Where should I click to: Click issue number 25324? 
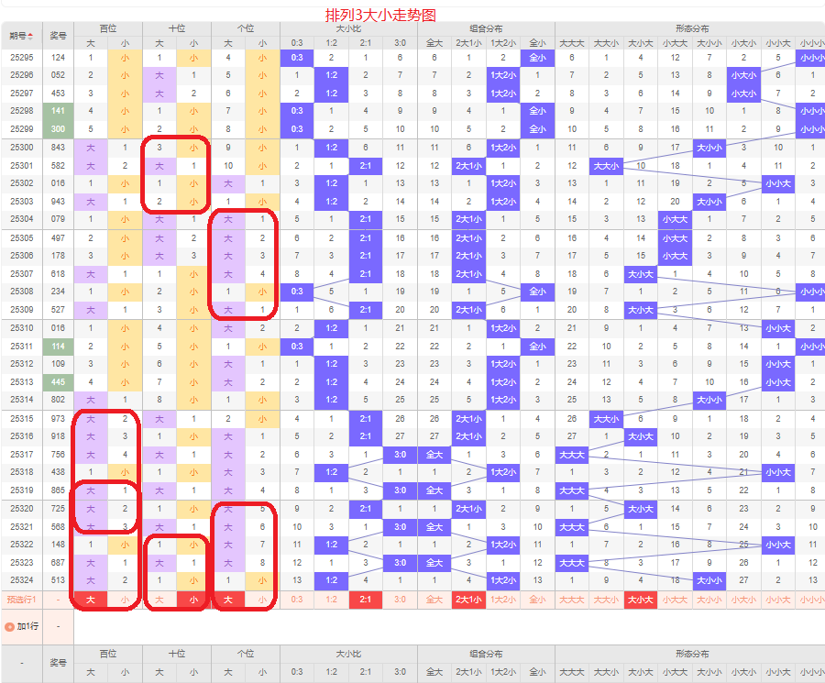pyautogui.click(x=22, y=580)
